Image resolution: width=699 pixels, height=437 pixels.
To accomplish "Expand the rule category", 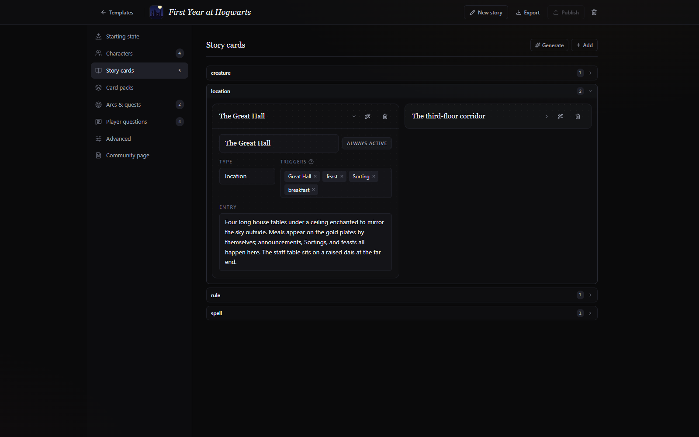I will coord(401,295).
